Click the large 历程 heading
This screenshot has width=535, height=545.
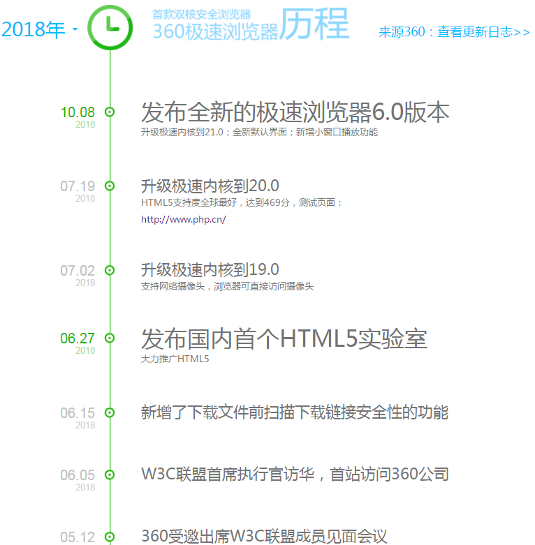point(314,24)
